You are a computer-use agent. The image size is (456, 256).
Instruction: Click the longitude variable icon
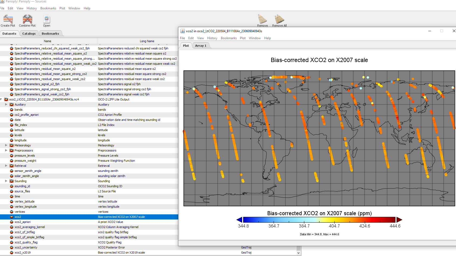12,140
